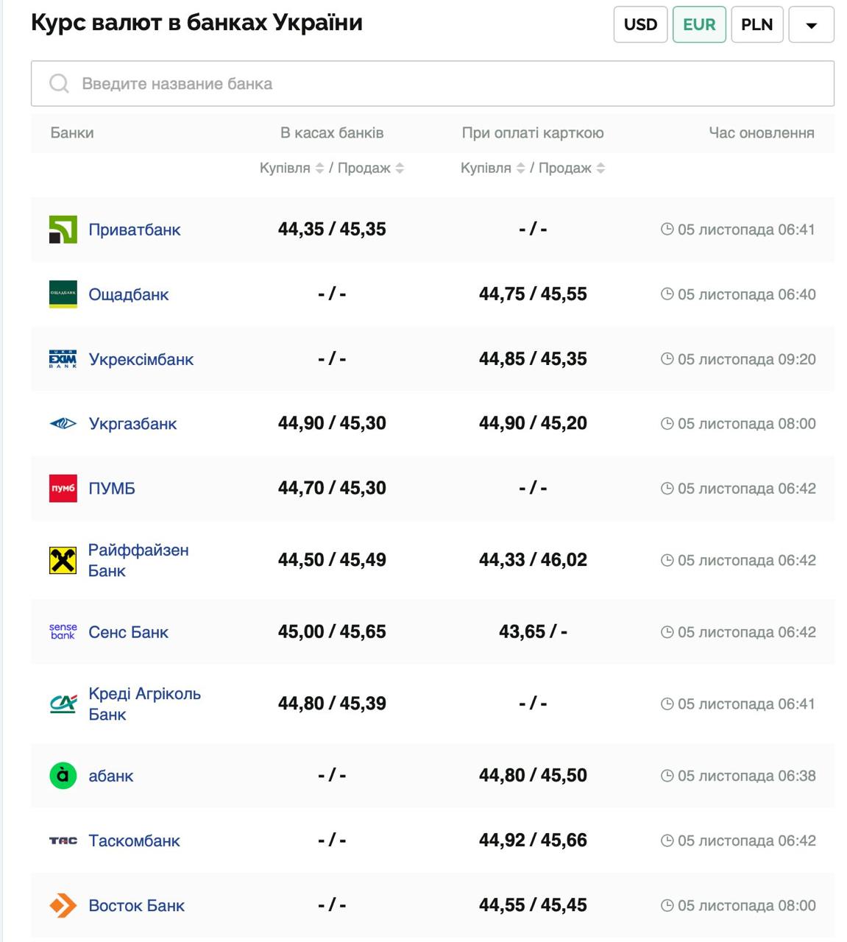
Task: Switch currency to PLN
Action: 756,24
